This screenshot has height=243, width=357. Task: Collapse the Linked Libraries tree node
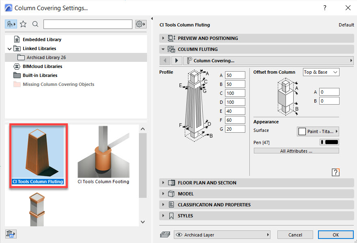click(9, 48)
